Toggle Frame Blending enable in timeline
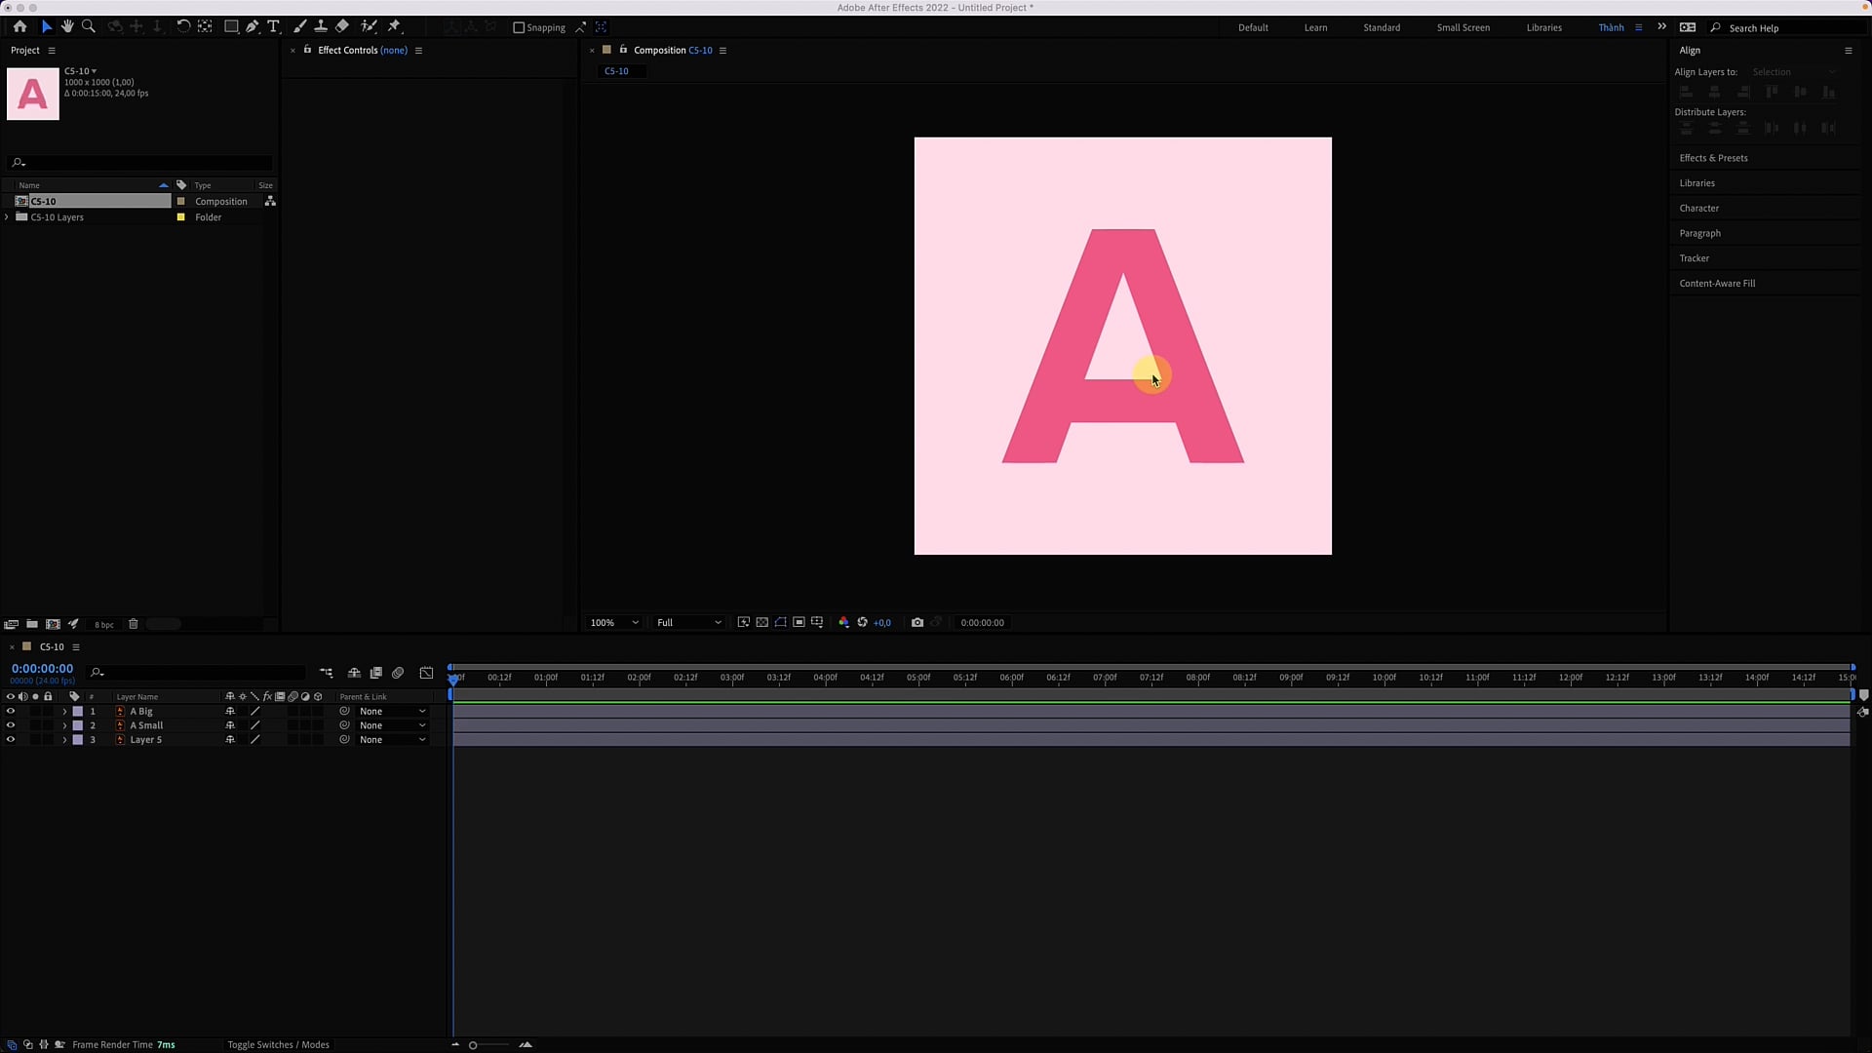 [x=375, y=673]
